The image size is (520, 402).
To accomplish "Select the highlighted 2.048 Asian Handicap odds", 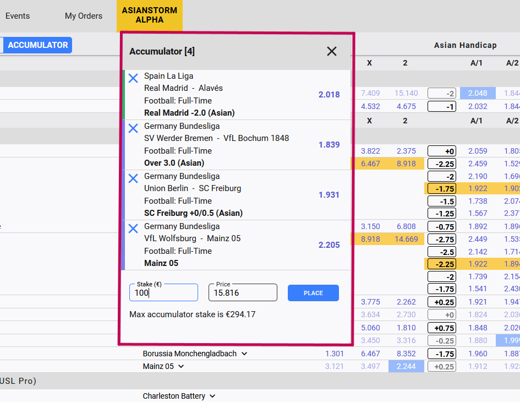I will [x=478, y=93].
